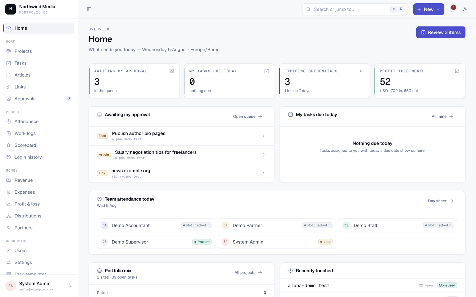Click the Expenses receipt icon
This screenshot has height=297, width=476.
click(9, 192)
